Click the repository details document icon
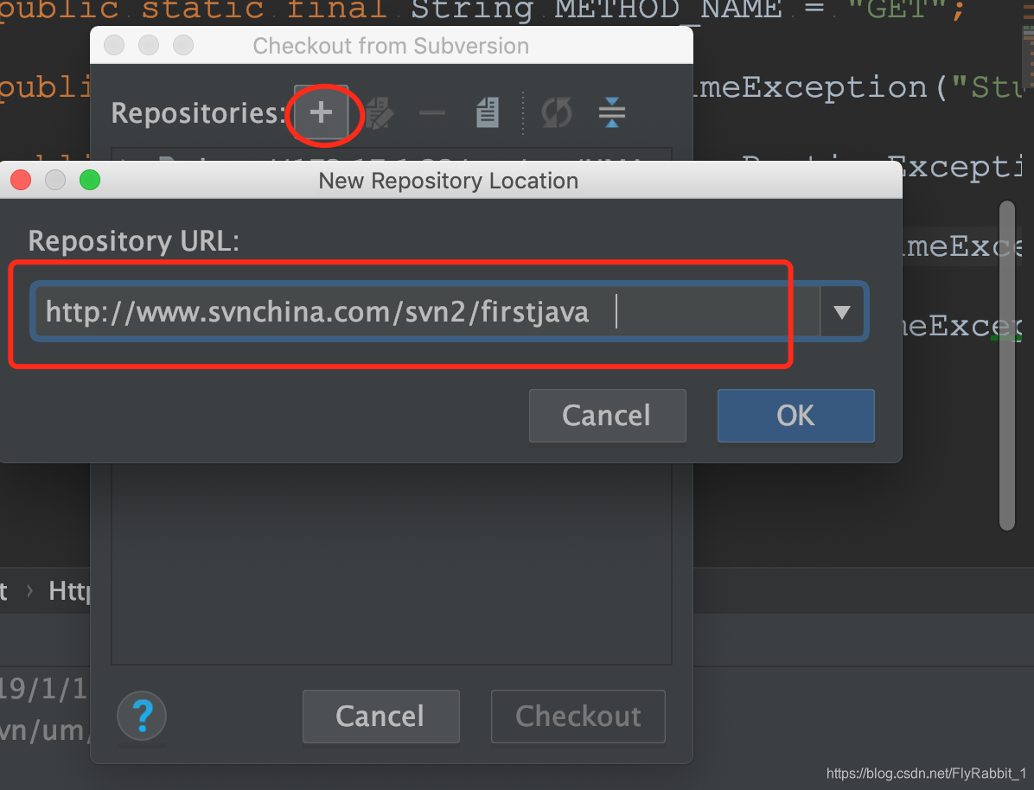 click(x=488, y=112)
